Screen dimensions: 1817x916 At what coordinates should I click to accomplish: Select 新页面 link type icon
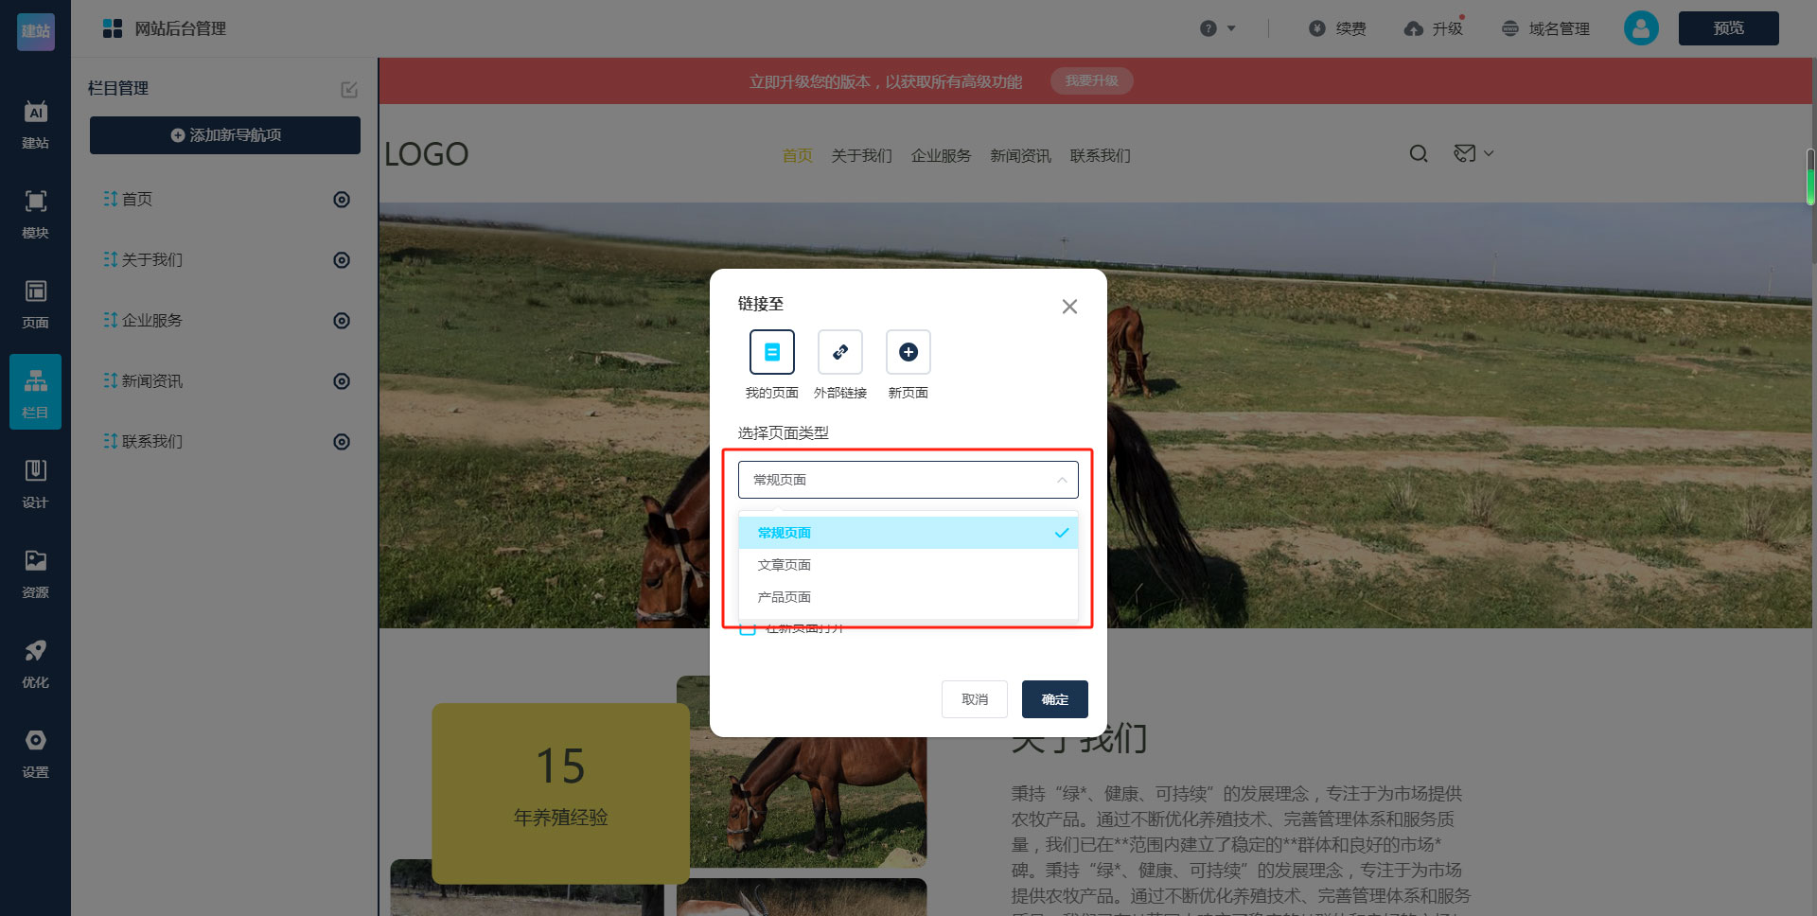point(908,352)
